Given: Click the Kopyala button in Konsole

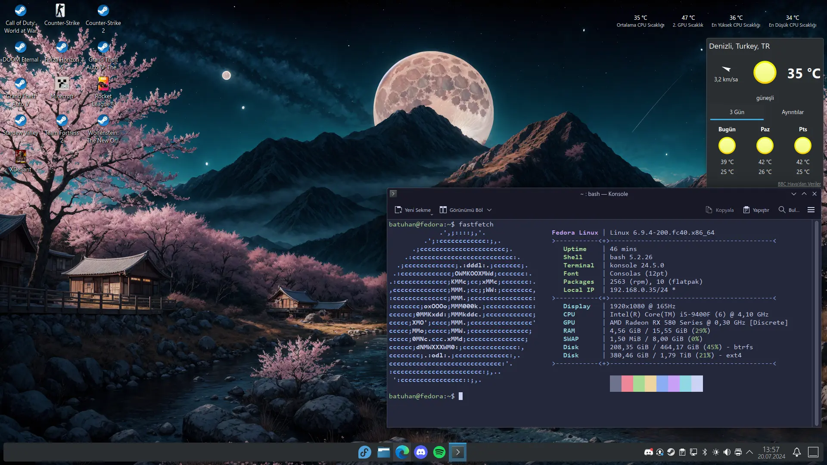Looking at the screenshot, I should tap(720, 210).
